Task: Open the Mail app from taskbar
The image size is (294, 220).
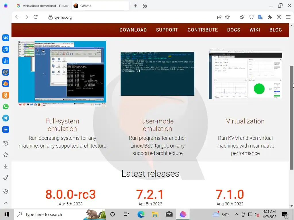Action: [x=169, y=214]
